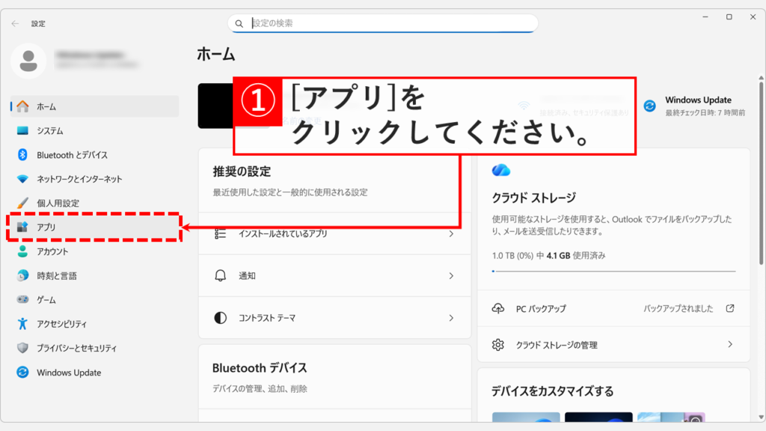Click the cloud storage usage progress bar
This screenshot has height=431, width=766.
(612, 271)
